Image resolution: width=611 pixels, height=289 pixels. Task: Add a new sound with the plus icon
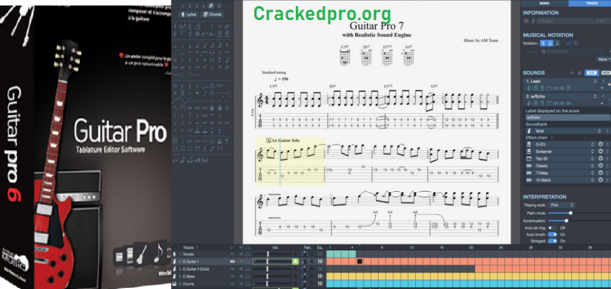click(572, 73)
